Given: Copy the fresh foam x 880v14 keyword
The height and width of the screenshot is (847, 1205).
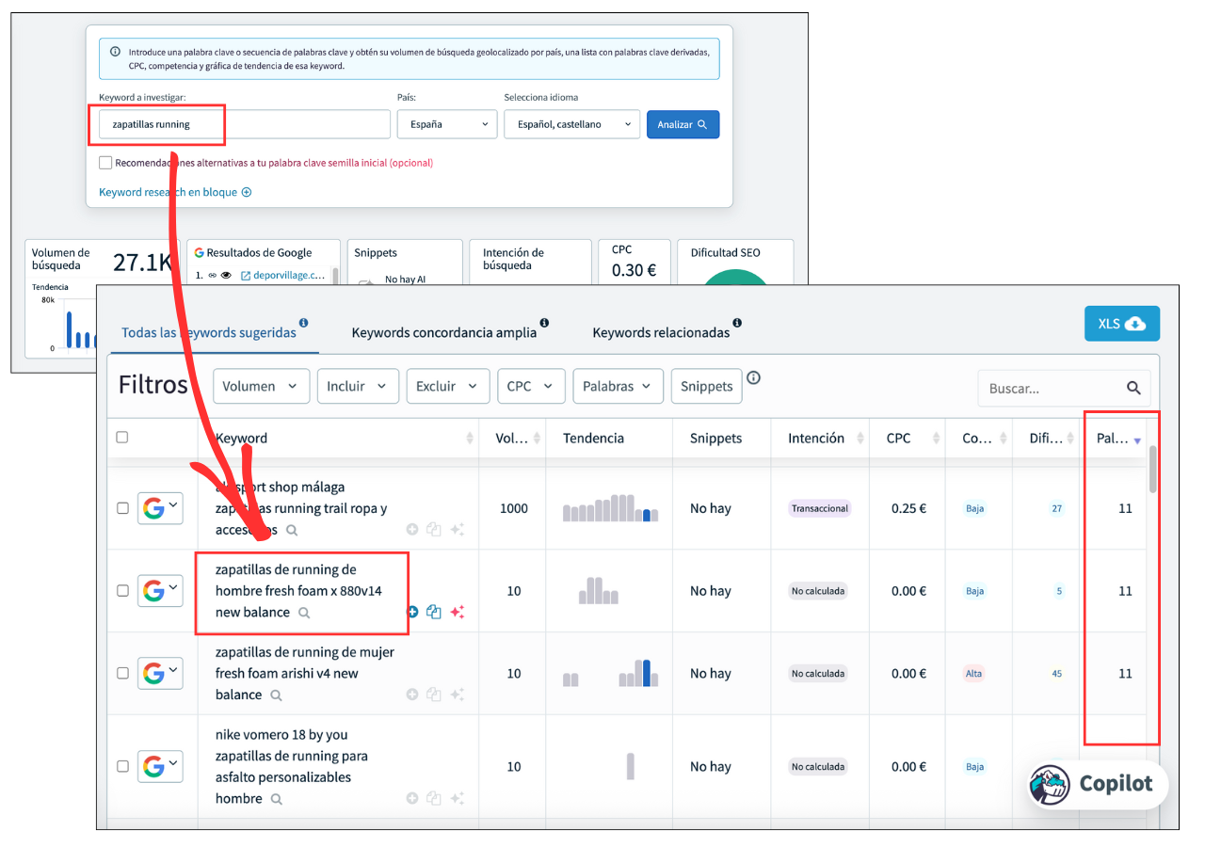Looking at the screenshot, I should click(434, 612).
